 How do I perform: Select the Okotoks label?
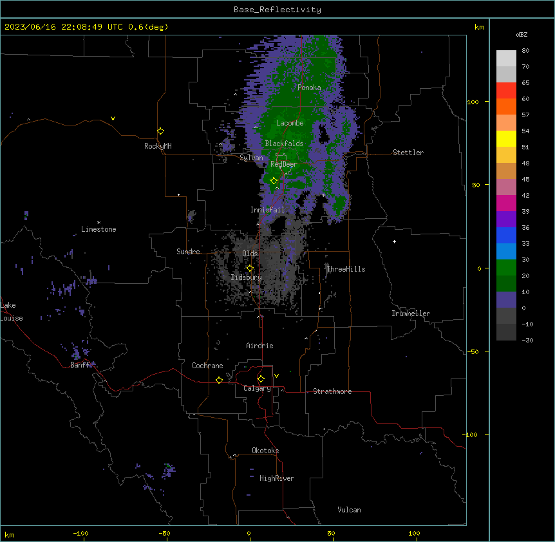[x=265, y=451]
